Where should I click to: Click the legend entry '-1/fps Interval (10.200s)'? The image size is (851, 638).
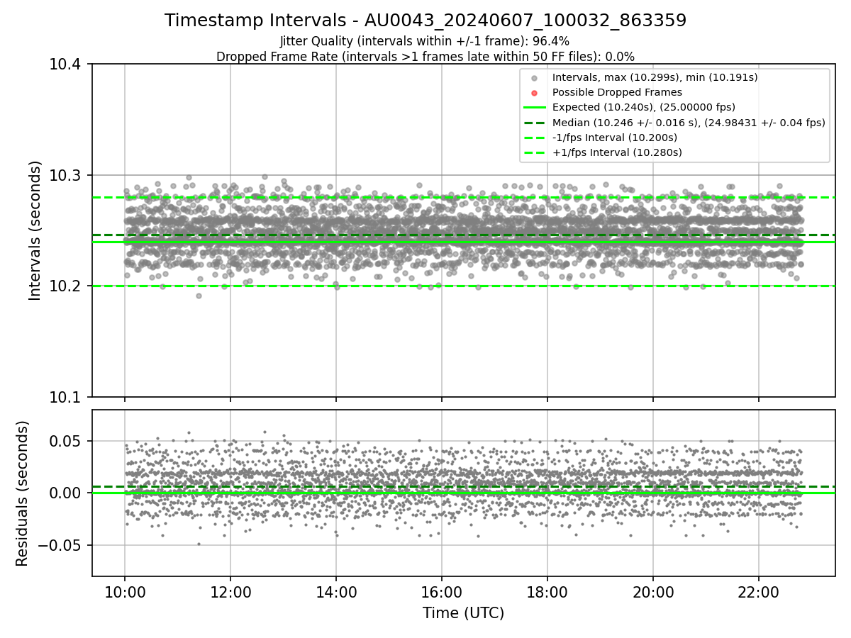[615, 138]
